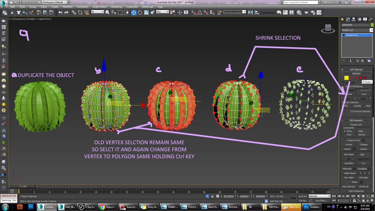The image size is (375, 211).
Task: Choose Edge constraint radio button
Action: (x=356, y=131)
